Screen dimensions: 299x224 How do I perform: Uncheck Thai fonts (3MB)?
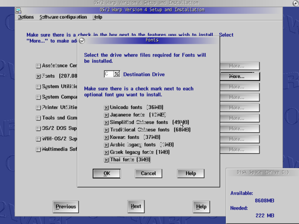[106, 160]
